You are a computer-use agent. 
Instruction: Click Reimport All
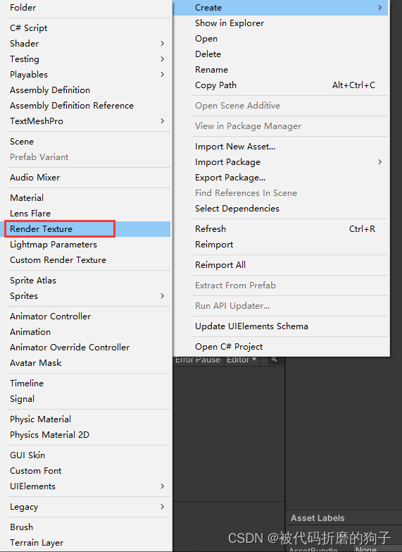(x=281, y=265)
